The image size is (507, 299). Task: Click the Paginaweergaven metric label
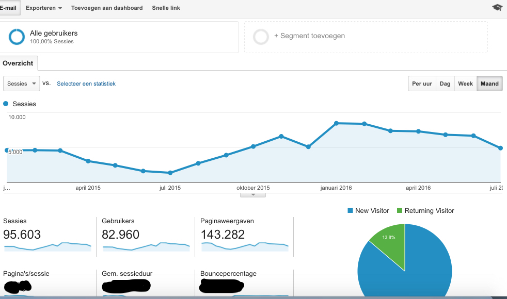(227, 221)
